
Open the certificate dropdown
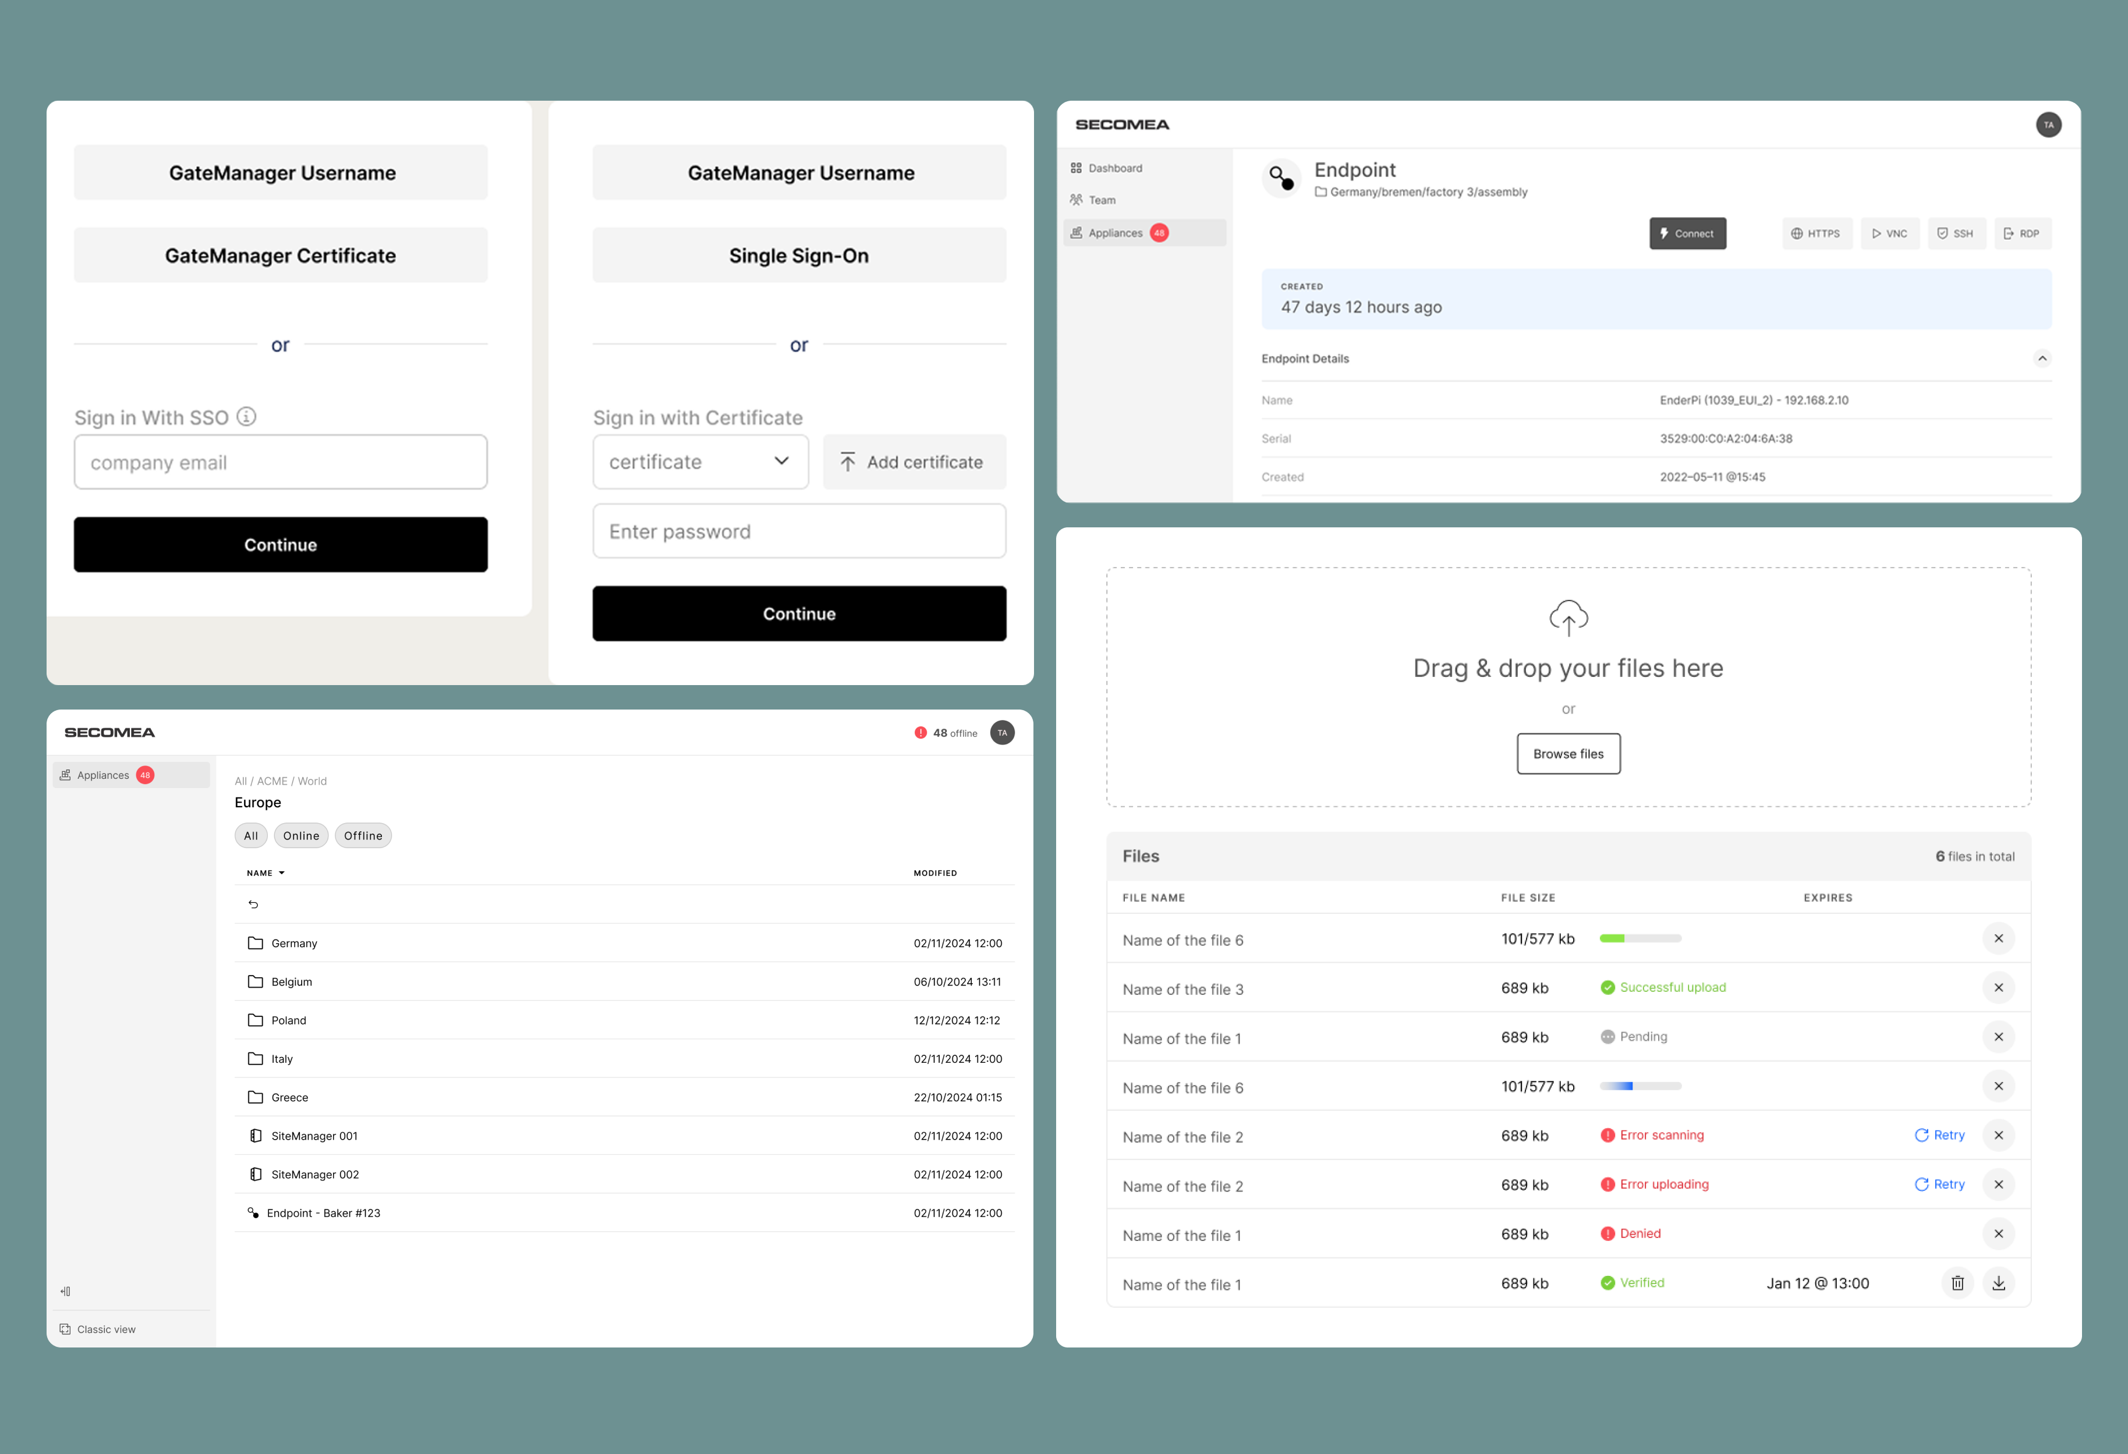pyautogui.click(x=700, y=462)
